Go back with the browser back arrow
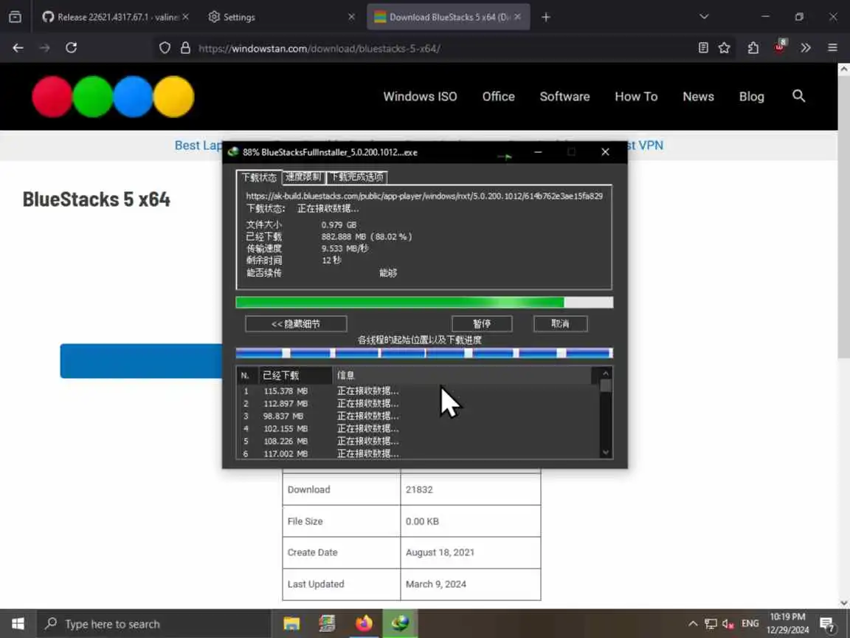The height and width of the screenshot is (638, 850). point(18,48)
